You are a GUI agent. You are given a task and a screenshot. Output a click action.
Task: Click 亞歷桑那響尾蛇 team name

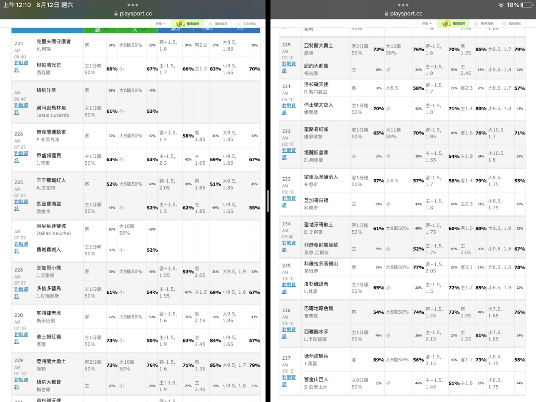pyautogui.click(x=321, y=245)
